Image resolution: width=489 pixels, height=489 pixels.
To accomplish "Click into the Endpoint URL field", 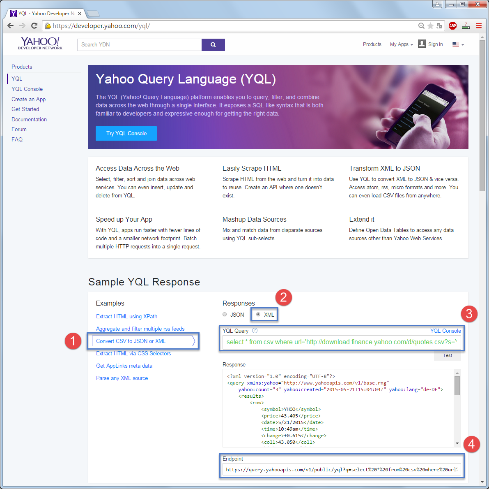I will pos(342,470).
